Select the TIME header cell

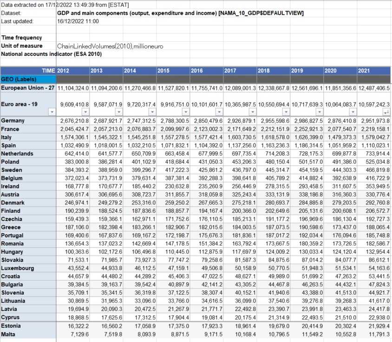pyautogui.click(x=28, y=71)
